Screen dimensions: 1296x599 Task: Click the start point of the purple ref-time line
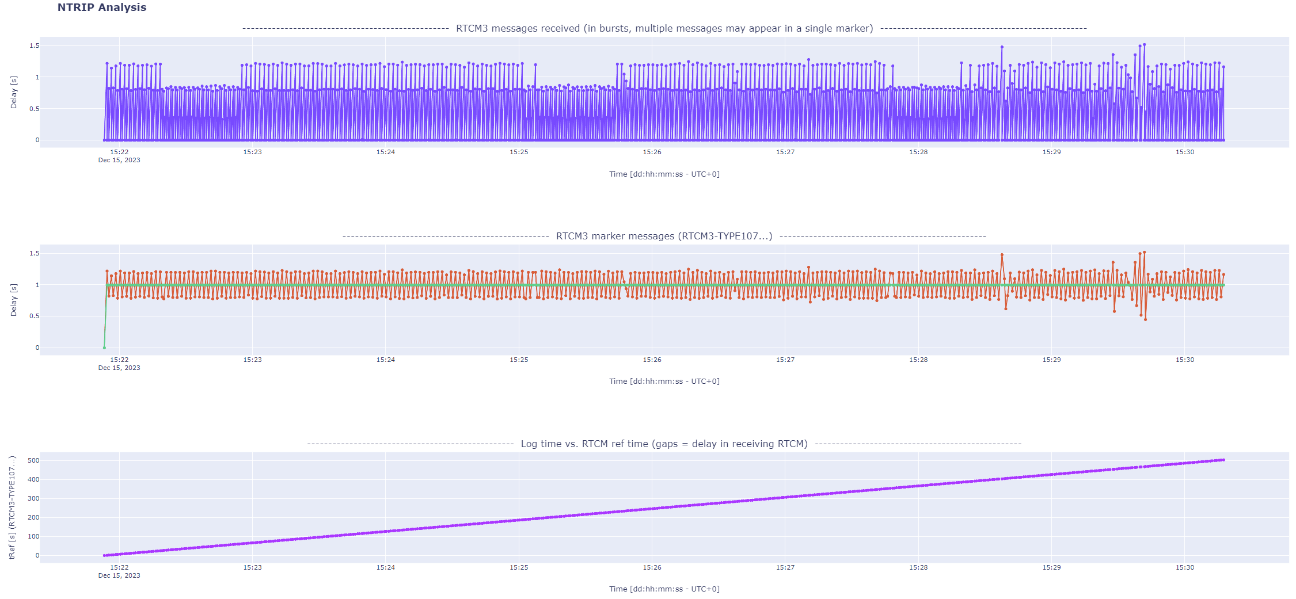click(104, 555)
